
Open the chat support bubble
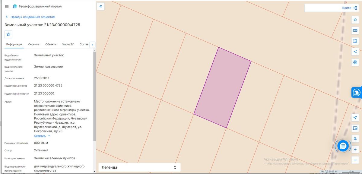pos(343,146)
